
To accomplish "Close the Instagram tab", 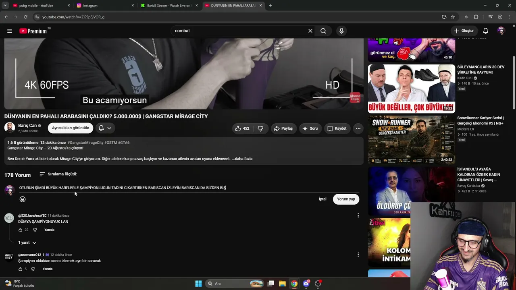I will (x=133, y=6).
